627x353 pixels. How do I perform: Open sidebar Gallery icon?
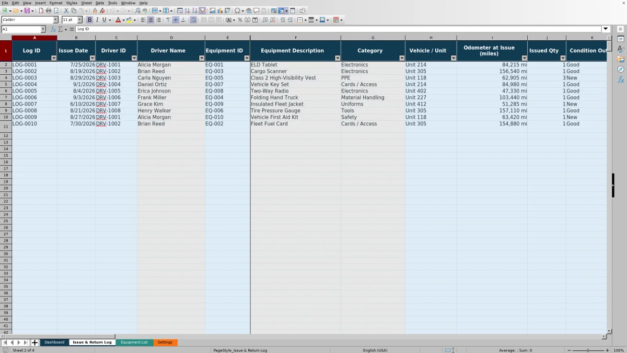pos(621,59)
